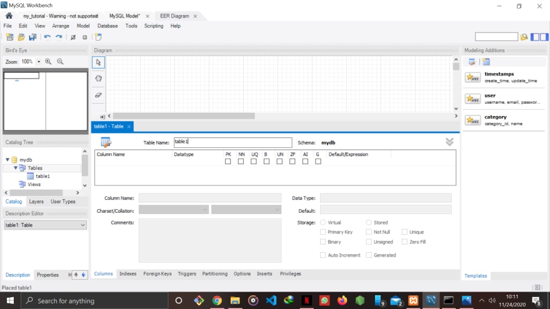Open Chrome from the taskbar

[217, 301]
